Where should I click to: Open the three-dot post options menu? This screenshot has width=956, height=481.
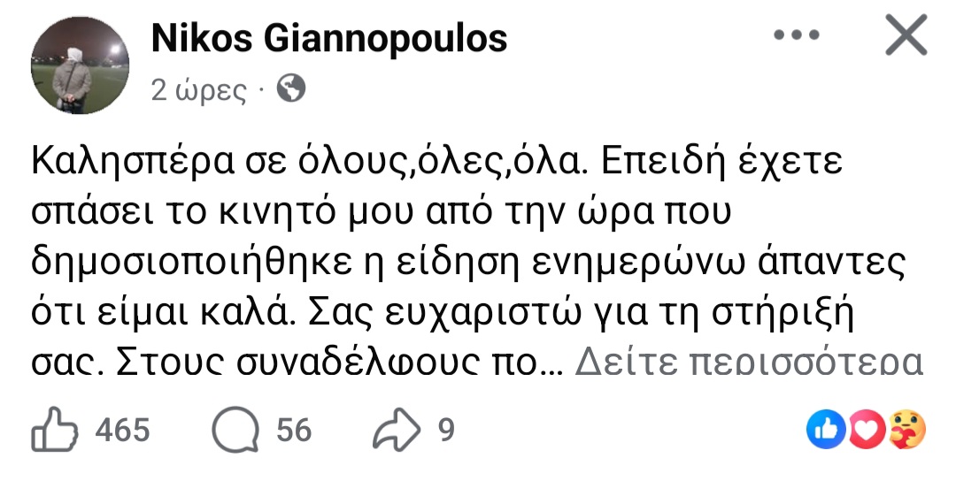click(796, 37)
